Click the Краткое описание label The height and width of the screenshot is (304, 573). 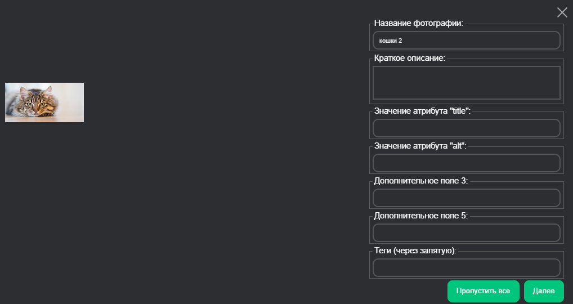(x=409, y=59)
